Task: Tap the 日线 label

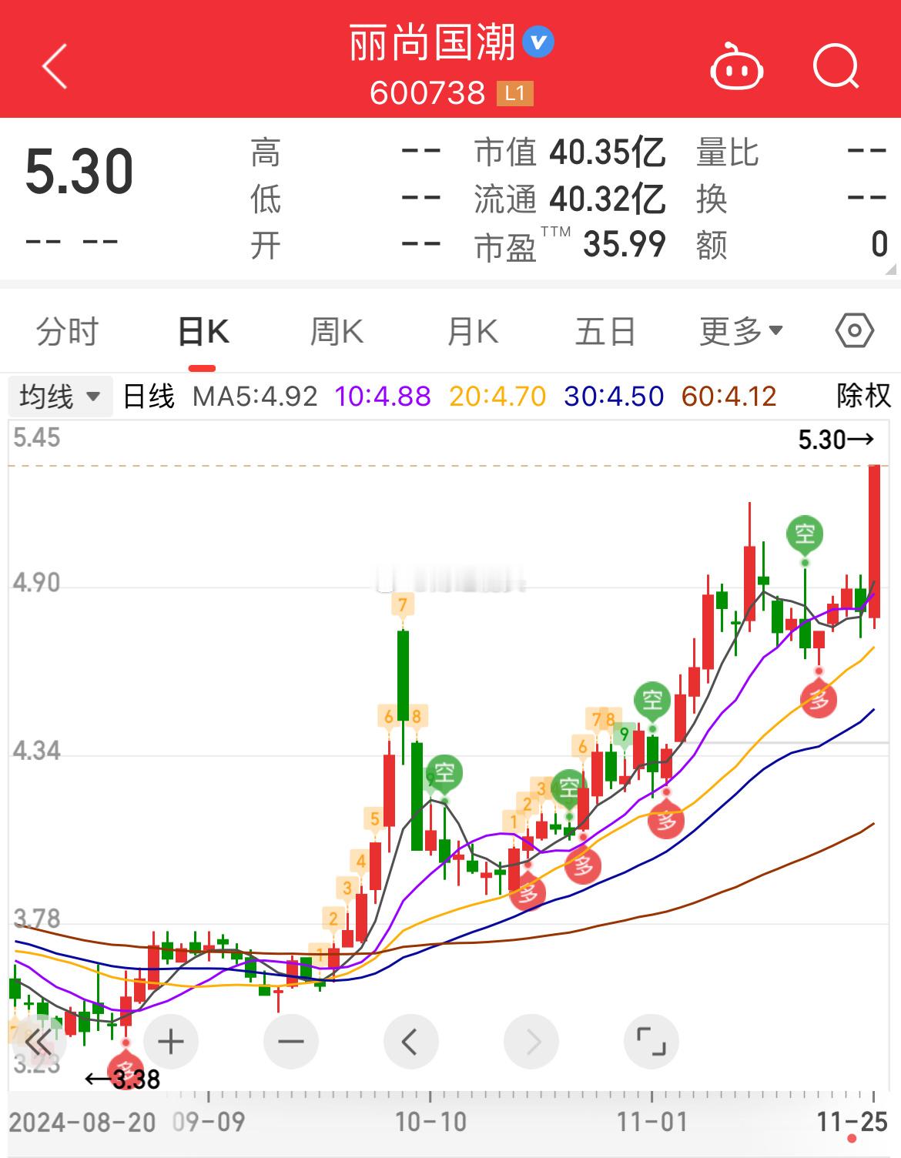Action: (149, 397)
